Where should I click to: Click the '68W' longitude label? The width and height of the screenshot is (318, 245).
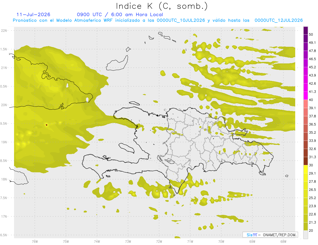point(283,241)
